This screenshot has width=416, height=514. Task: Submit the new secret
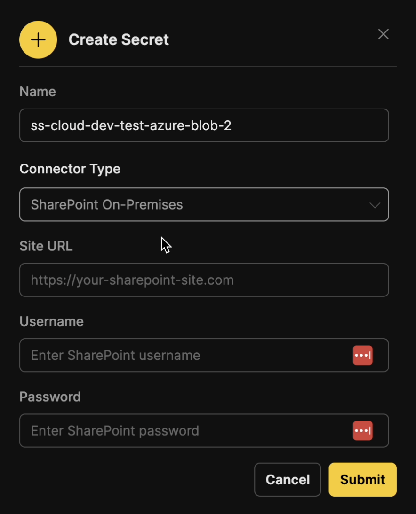tap(362, 479)
